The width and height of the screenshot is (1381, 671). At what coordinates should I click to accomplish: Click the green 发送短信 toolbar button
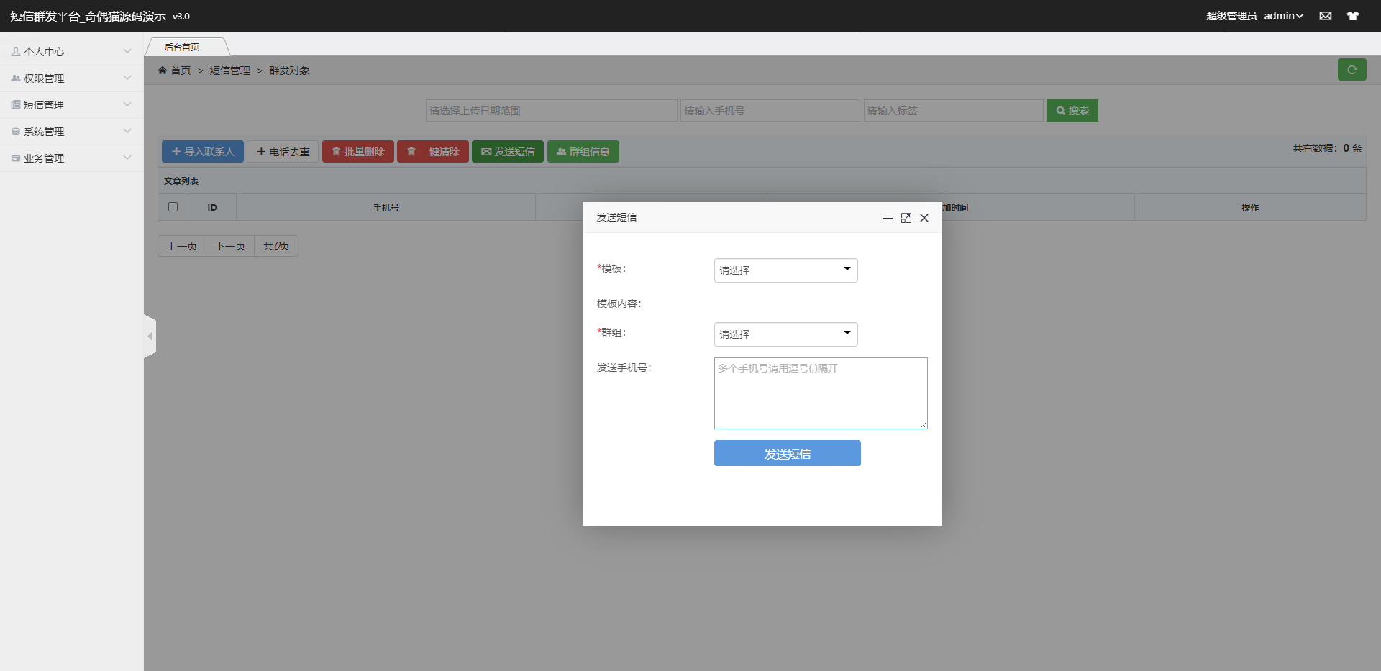coord(508,152)
